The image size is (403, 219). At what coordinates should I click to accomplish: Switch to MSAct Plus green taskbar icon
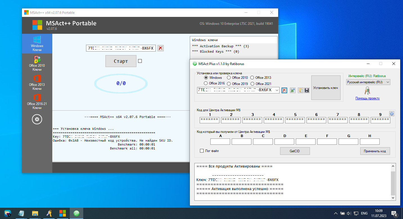pyautogui.click(x=76, y=213)
